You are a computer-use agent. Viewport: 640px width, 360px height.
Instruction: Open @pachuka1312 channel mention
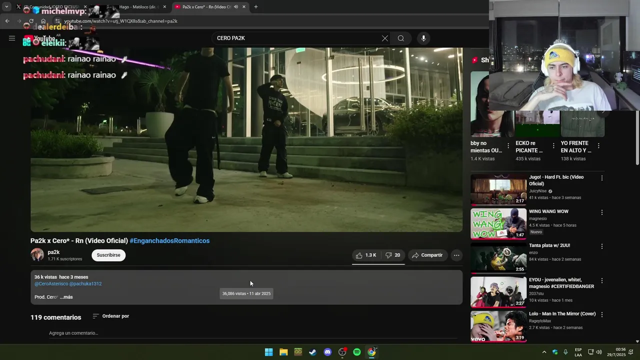pos(85,283)
